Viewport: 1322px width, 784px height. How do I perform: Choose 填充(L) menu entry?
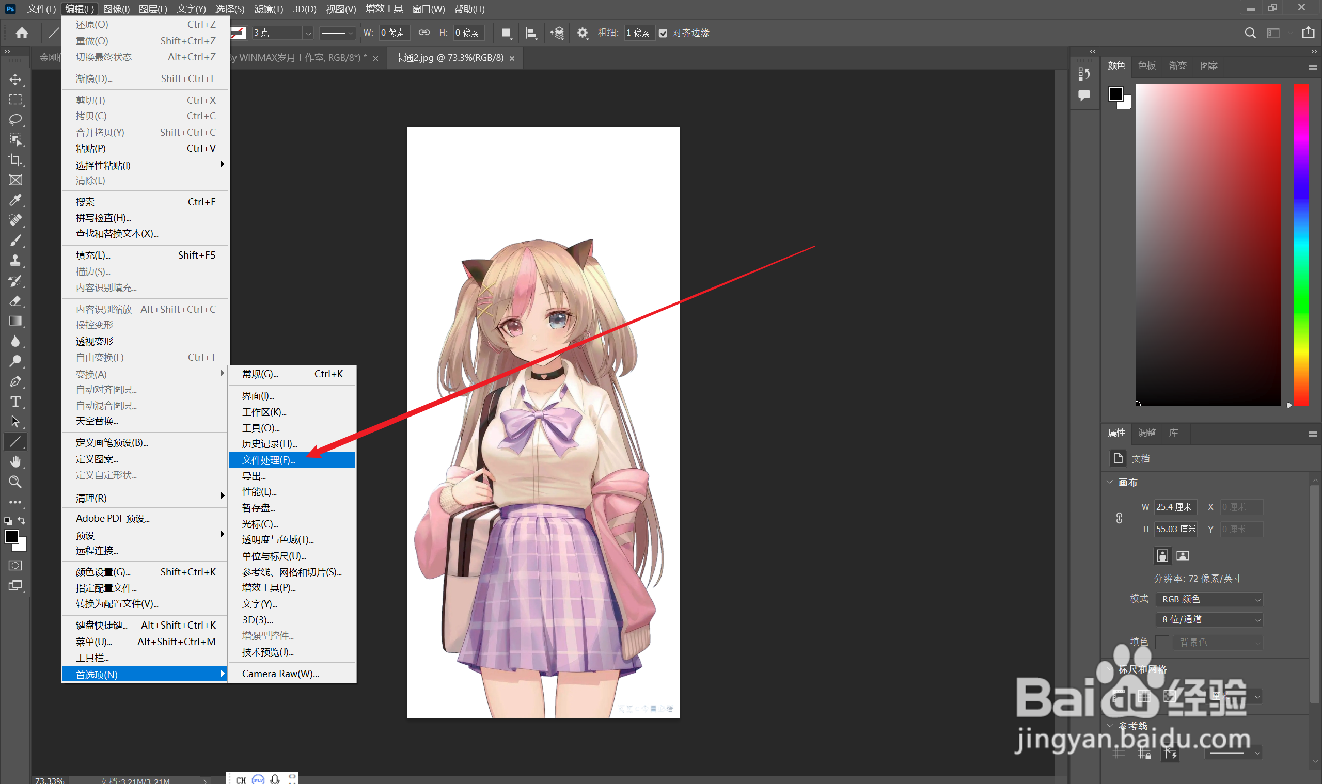click(x=145, y=254)
